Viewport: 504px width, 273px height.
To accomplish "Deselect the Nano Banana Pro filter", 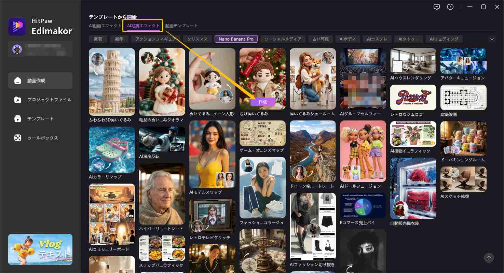I will 236,39.
